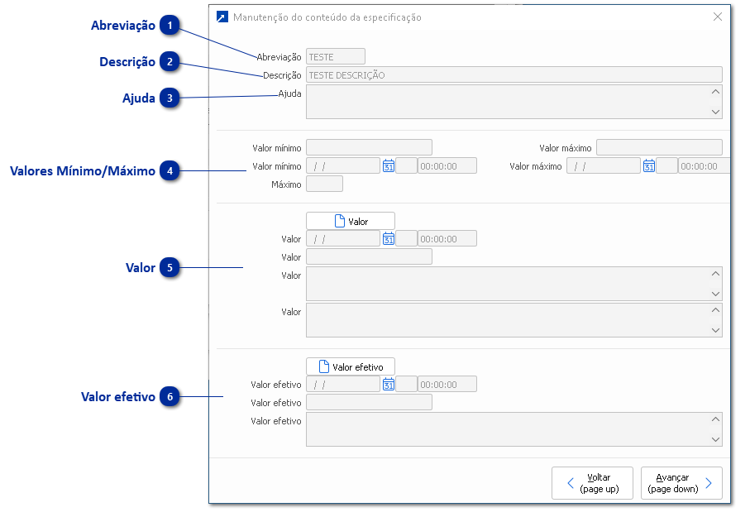The image size is (750, 517).
Task: Open calendar picker for Valor máximo date
Action: (x=649, y=166)
